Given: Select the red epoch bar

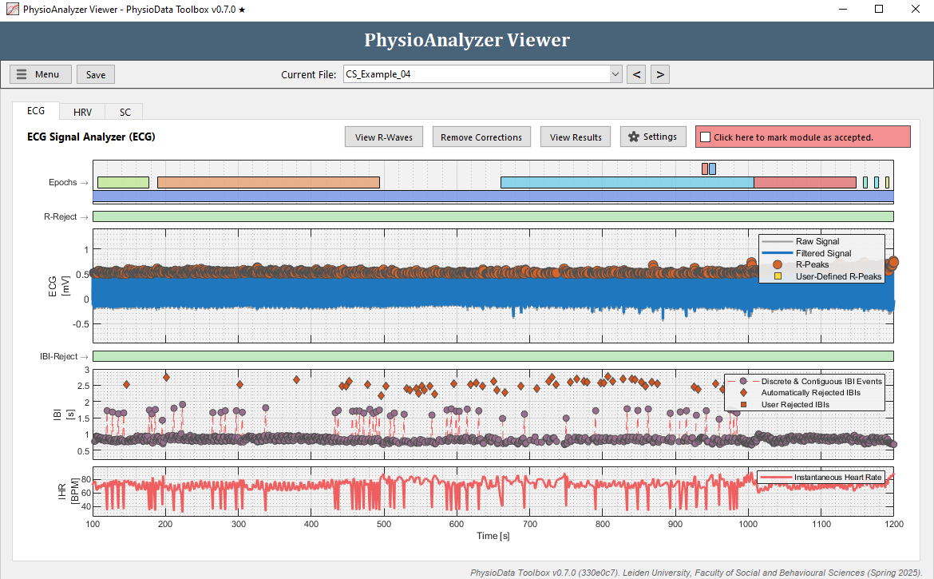Looking at the screenshot, I should click(805, 182).
